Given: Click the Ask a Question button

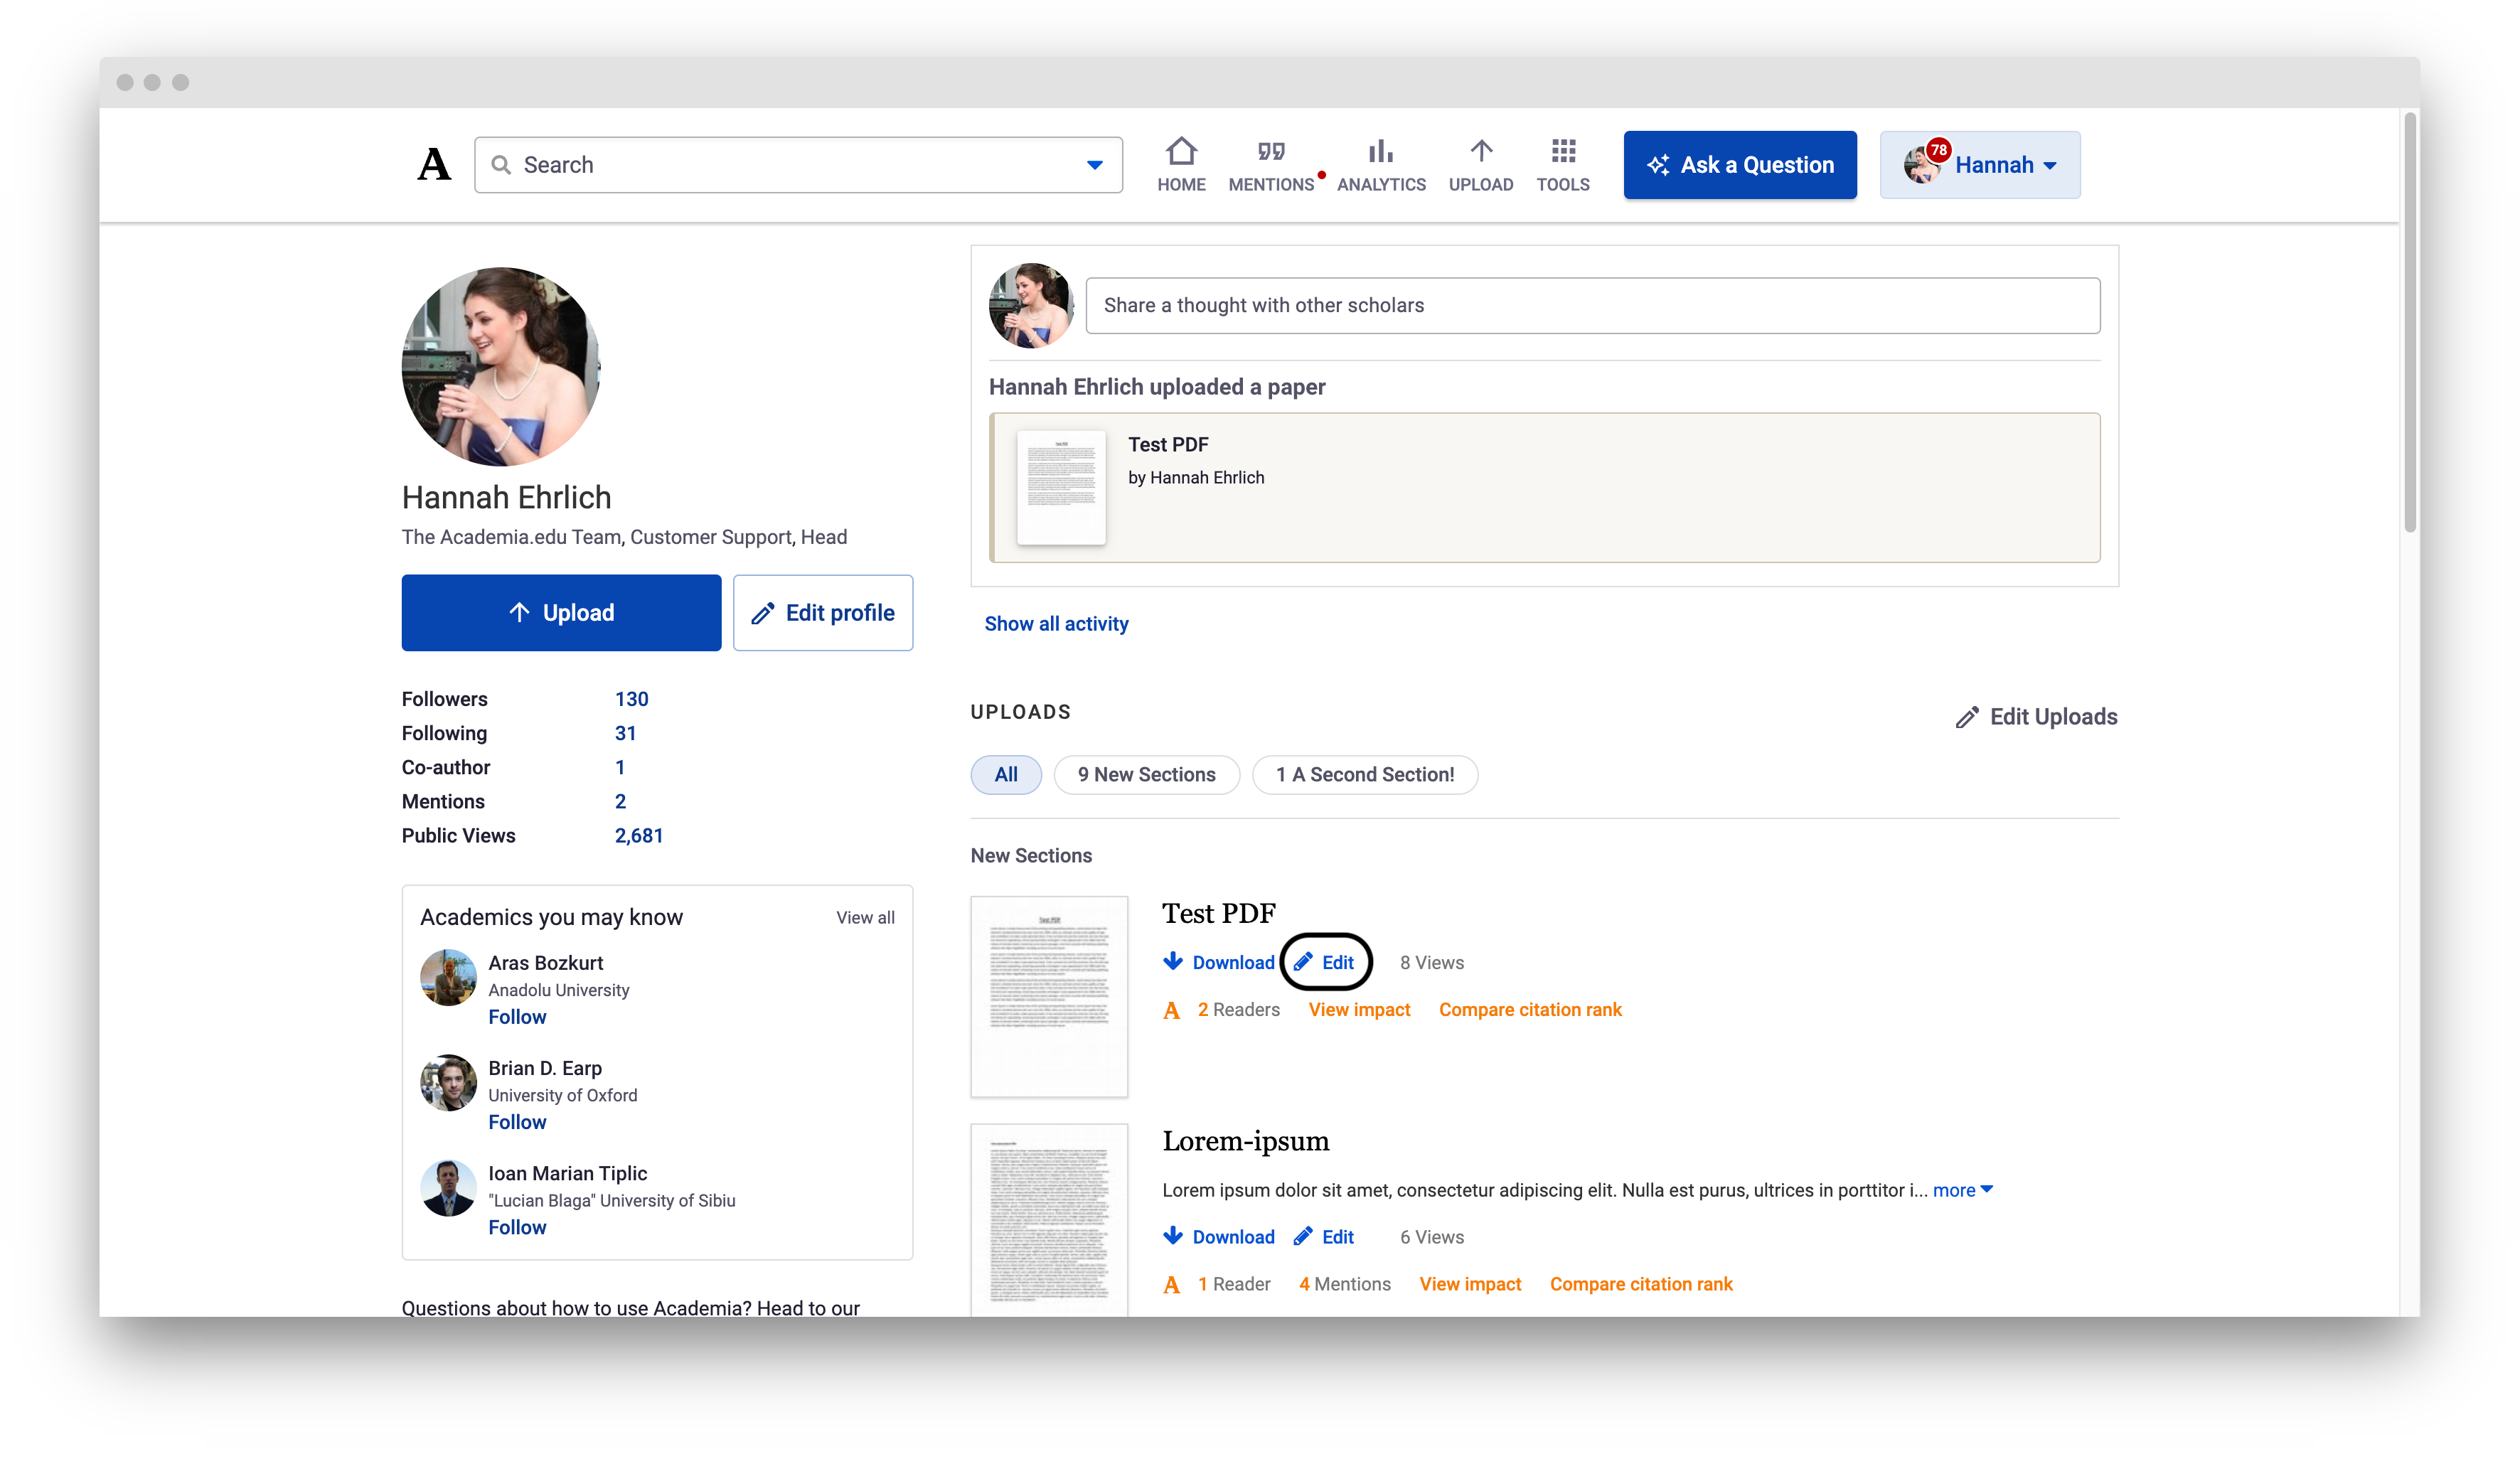Looking at the screenshot, I should [x=1740, y=164].
